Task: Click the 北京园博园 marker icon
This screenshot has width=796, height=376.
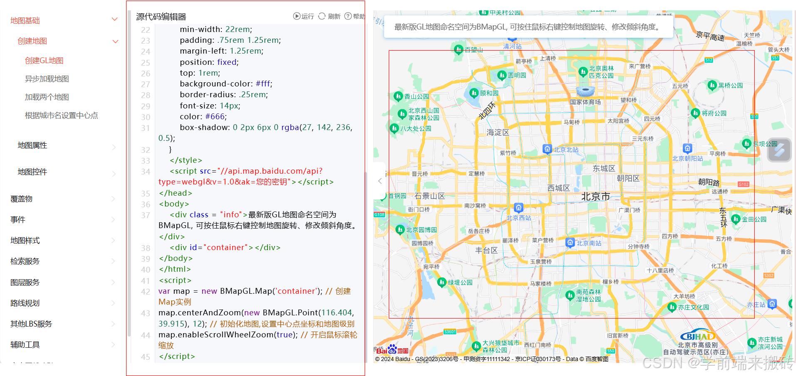Action: [400, 229]
